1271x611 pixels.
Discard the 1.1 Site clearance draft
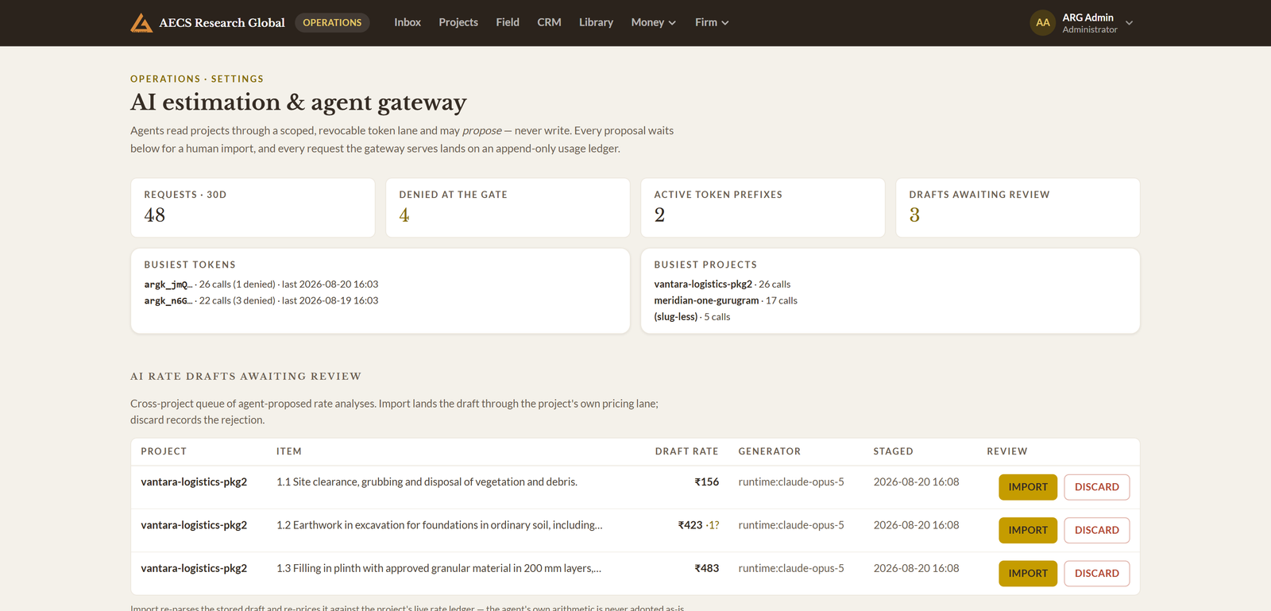pos(1096,487)
